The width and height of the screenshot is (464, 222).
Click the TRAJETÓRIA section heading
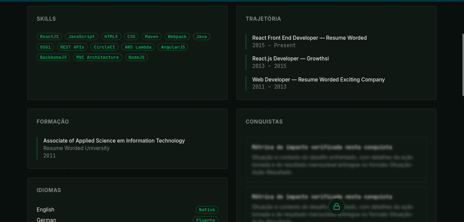[x=263, y=19]
